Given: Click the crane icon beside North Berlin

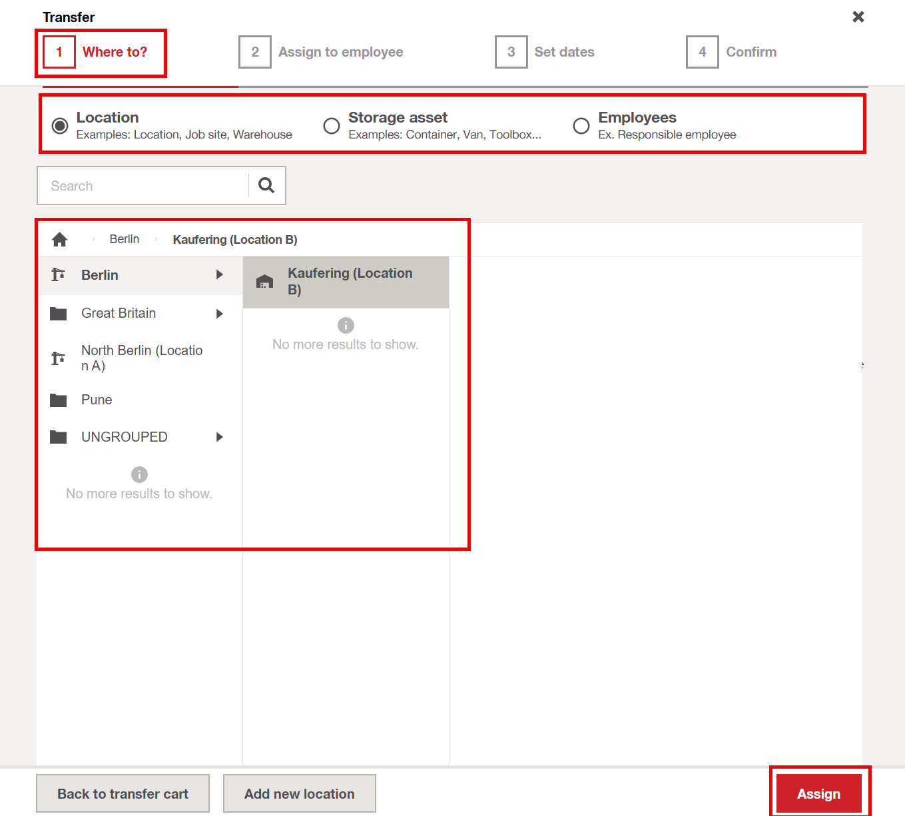Looking at the screenshot, I should pos(59,358).
